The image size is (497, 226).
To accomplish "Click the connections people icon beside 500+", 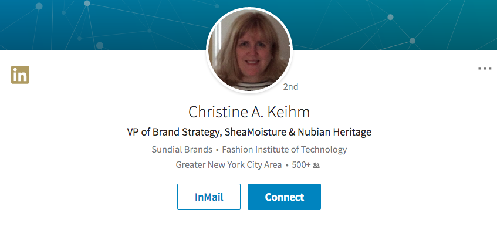I will 316,165.
